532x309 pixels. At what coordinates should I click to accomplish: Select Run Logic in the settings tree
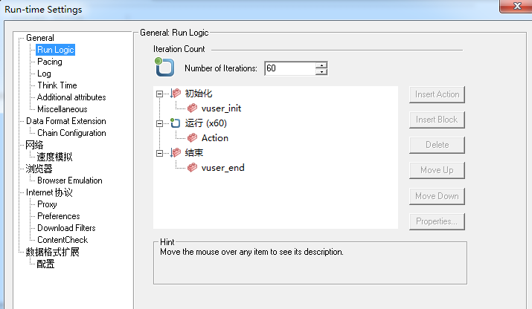pyautogui.click(x=56, y=50)
